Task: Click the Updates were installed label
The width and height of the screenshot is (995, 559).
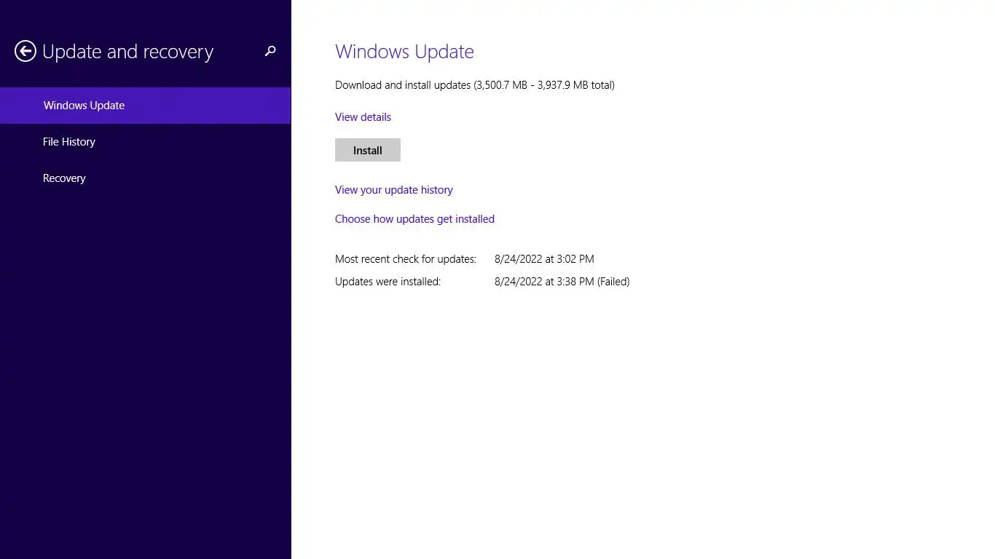Action: coord(388,282)
